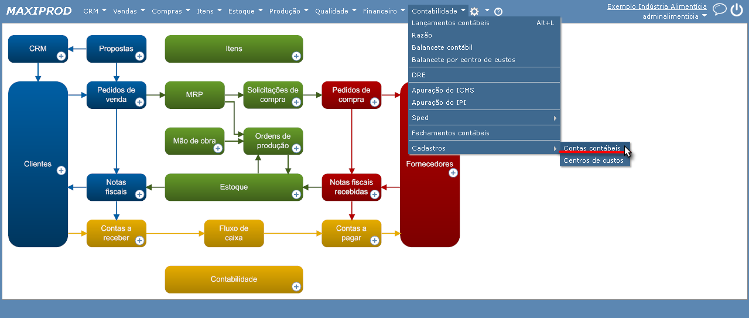The height and width of the screenshot is (318, 749).
Task: Click plus icon on Contas a receber
Action: pos(139,240)
